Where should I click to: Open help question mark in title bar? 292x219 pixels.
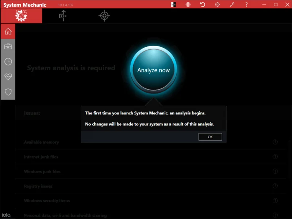[246, 4]
